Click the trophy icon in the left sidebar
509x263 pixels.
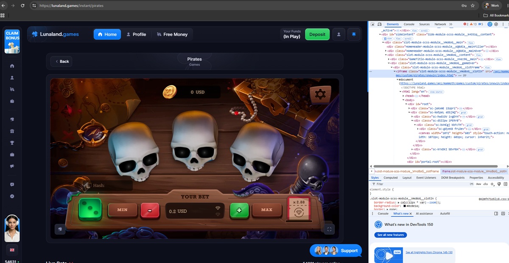[x=12, y=143]
